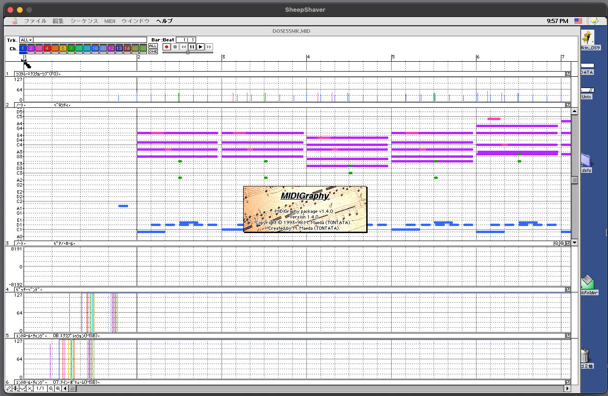Open the trash icon on the desktop
This screenshot has width=608, height=396.
click(584, 355)
